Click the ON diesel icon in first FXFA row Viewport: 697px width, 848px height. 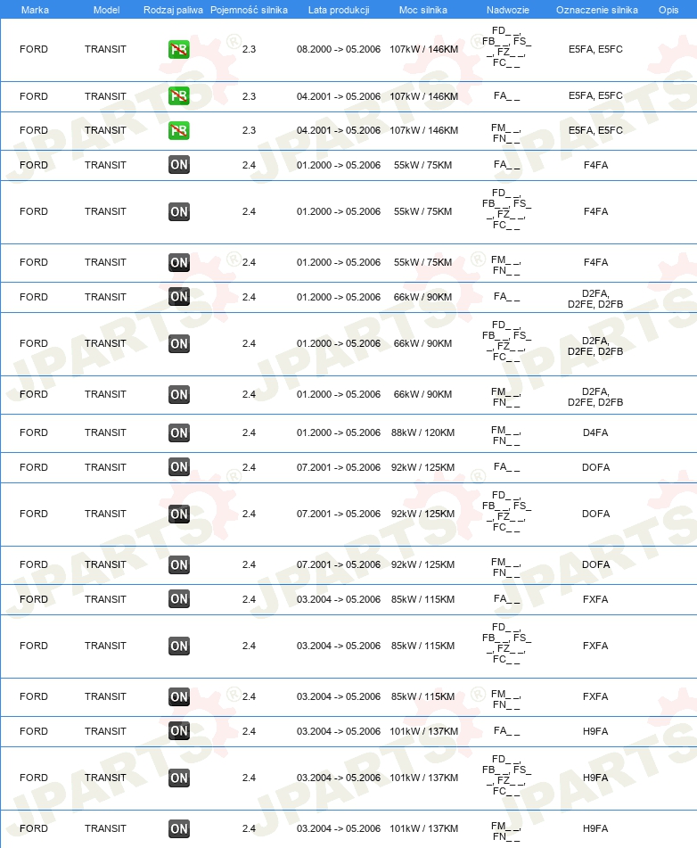point(179,599)
